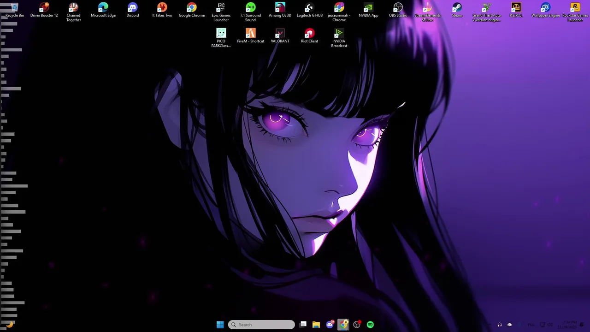The height and width of the screenshot is (332, 590).
Task: Select the Grand Theft Auto V icon
Action: 487,12
